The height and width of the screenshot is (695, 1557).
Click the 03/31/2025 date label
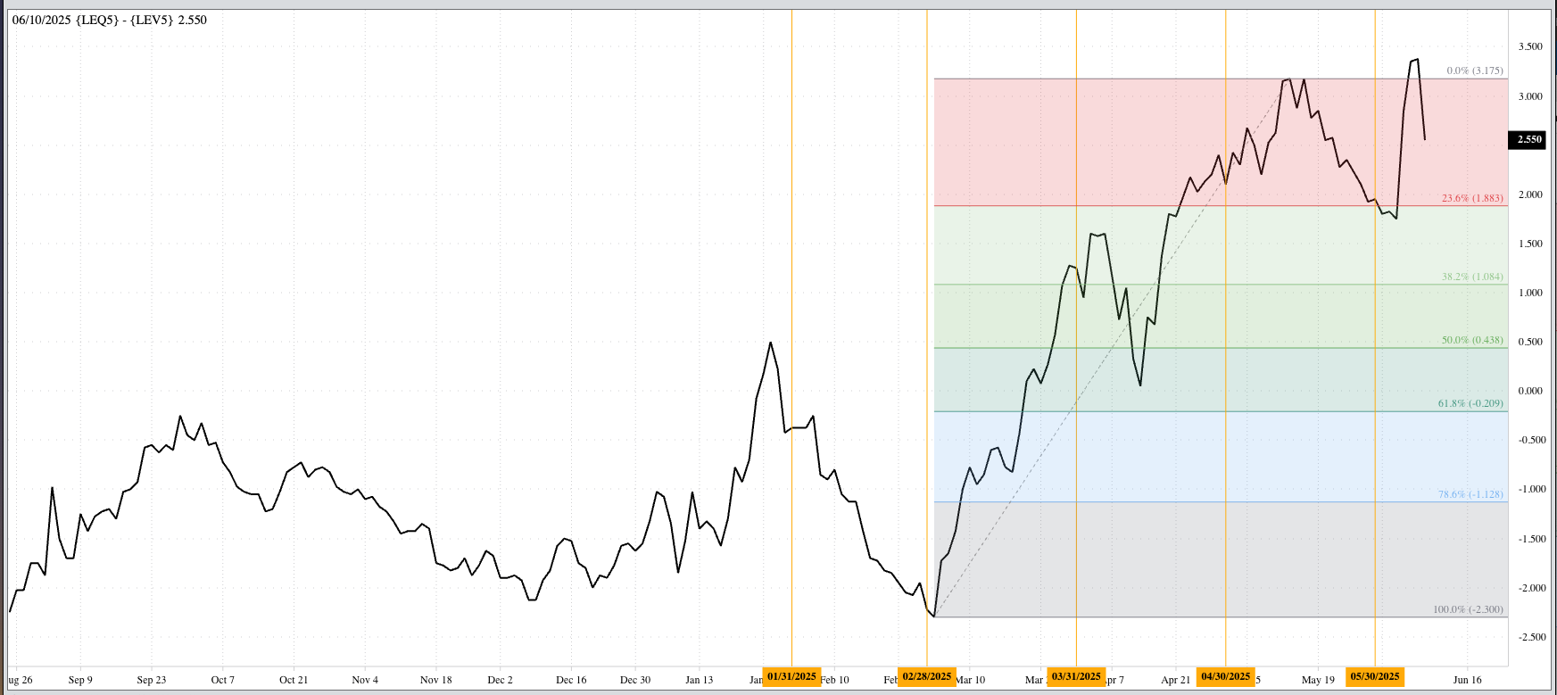(x=1076, y=676)
